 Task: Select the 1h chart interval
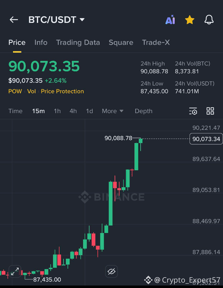pyautogui.click(x=57, y=111)
